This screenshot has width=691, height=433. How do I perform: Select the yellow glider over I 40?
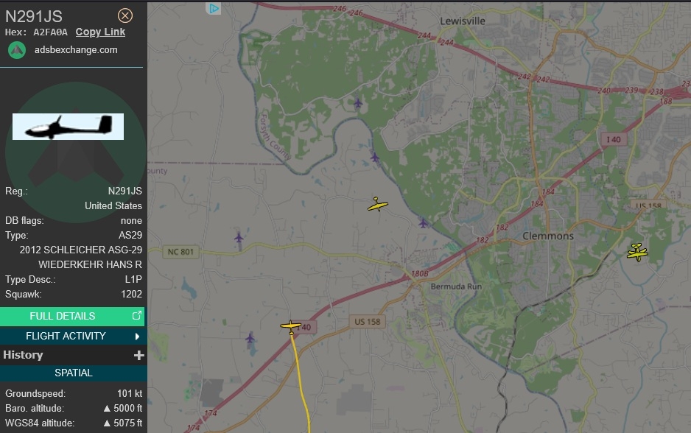click(x=291, y=326)
